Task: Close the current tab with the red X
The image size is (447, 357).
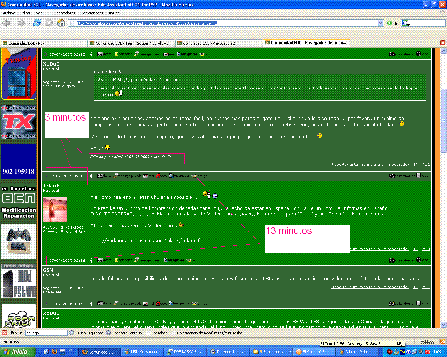Action: coord(443,43)
